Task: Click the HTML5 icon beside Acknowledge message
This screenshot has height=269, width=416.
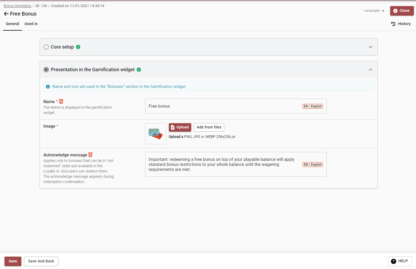Action: click(90, 155)
